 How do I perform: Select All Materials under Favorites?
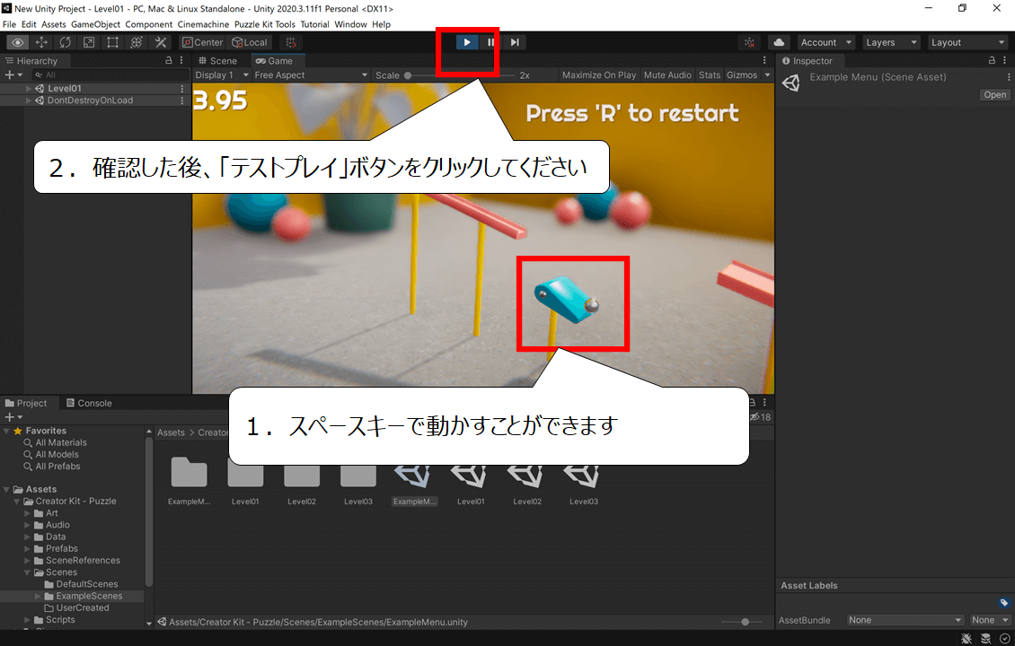(61, 443)
